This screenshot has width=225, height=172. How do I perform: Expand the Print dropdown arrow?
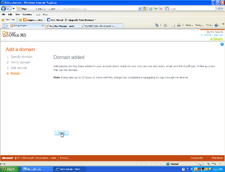[x=182, y=25]
